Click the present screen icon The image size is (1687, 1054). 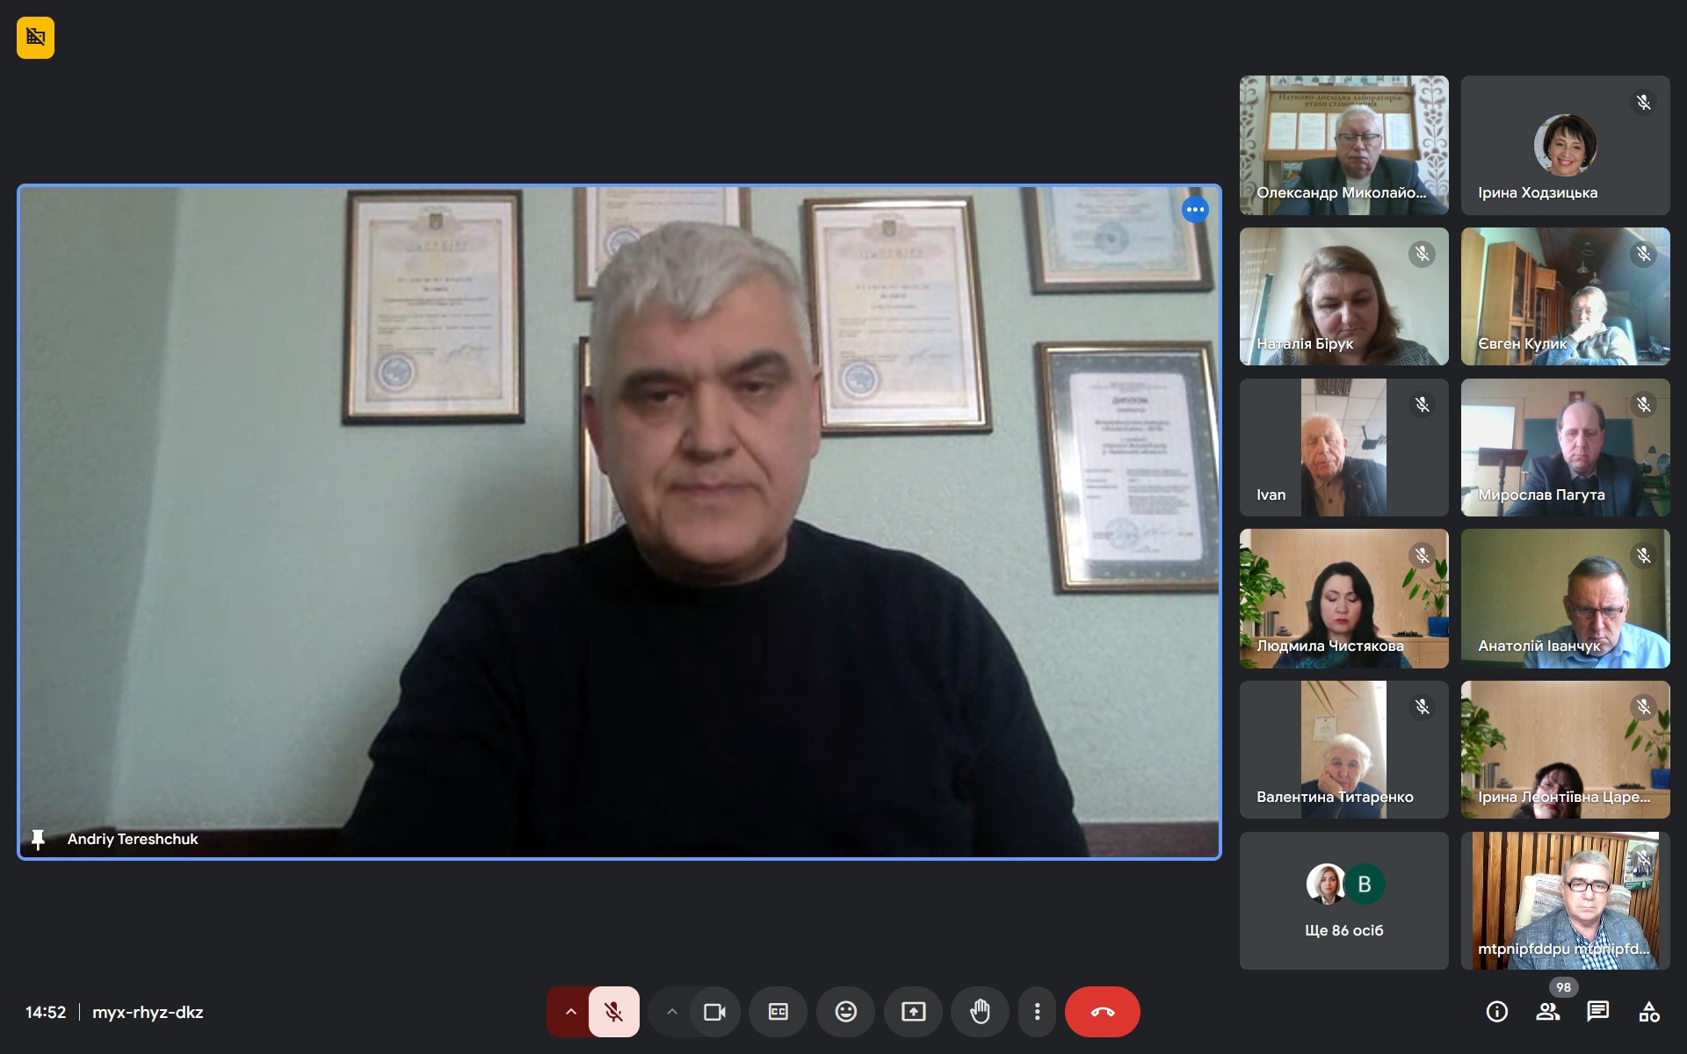tap(913, 1012)
